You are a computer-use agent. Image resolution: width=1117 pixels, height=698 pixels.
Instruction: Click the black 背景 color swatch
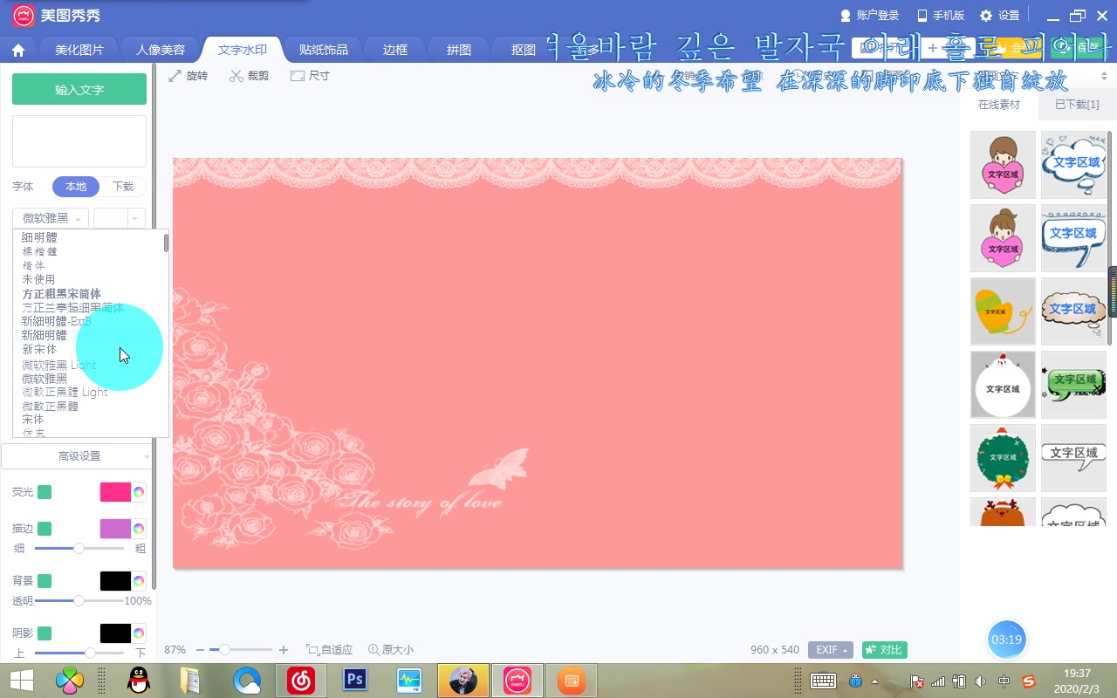coord(115,581)
